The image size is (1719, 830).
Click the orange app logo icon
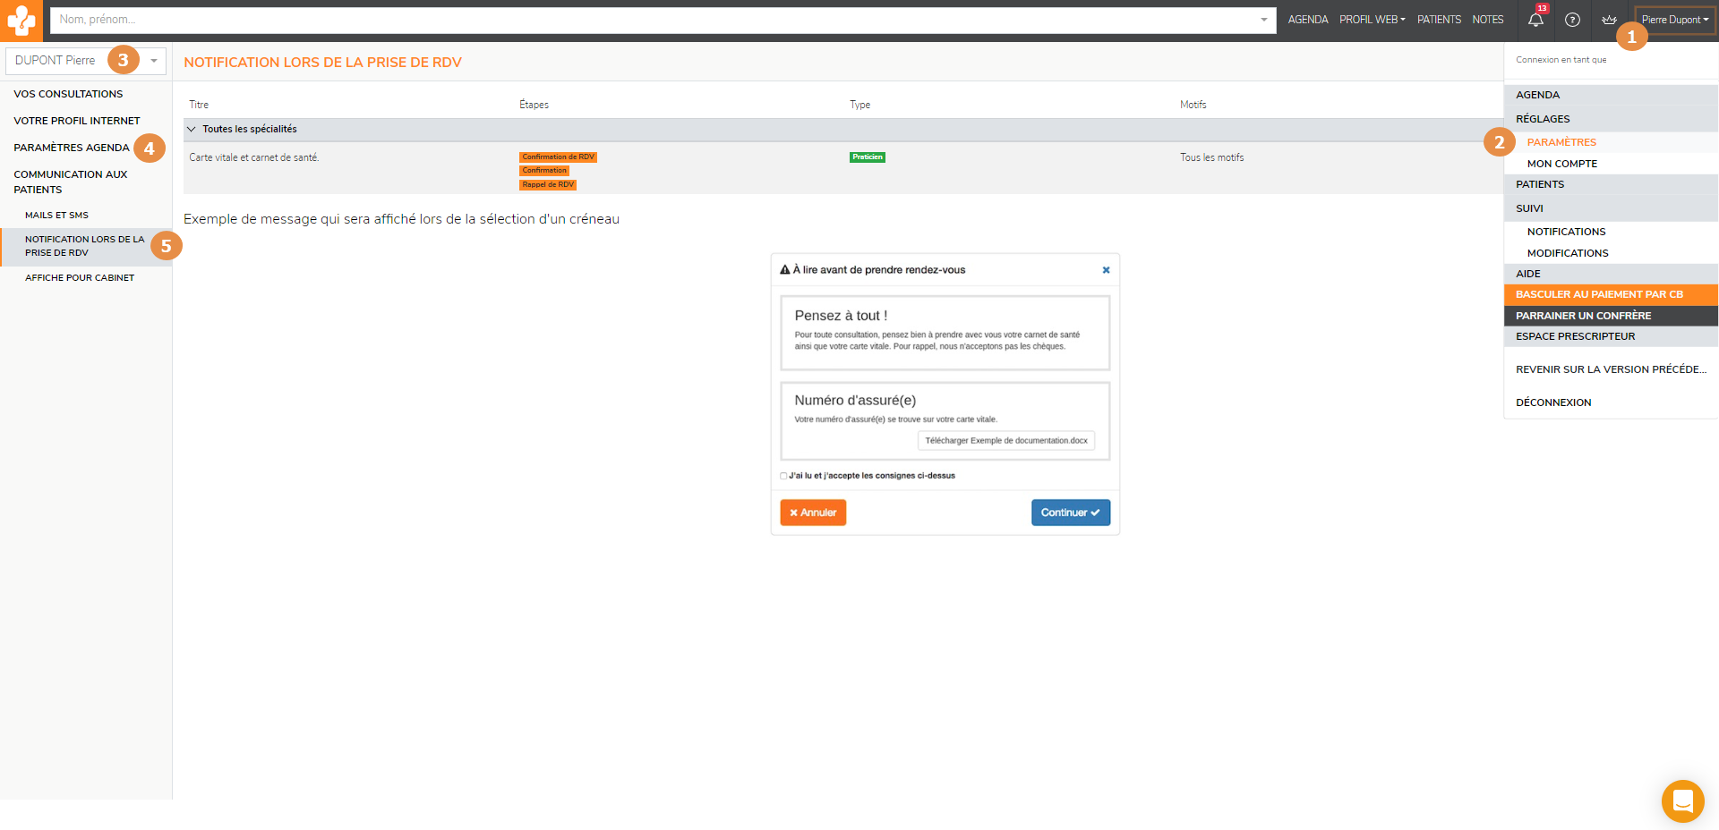click(x=21, y=20)
